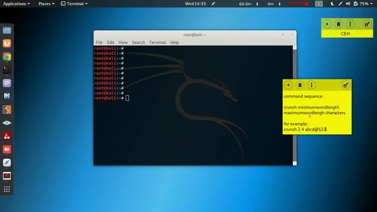Open the Places menu
The width and height of the screenshot is (377, 212).
coord(46,4)
